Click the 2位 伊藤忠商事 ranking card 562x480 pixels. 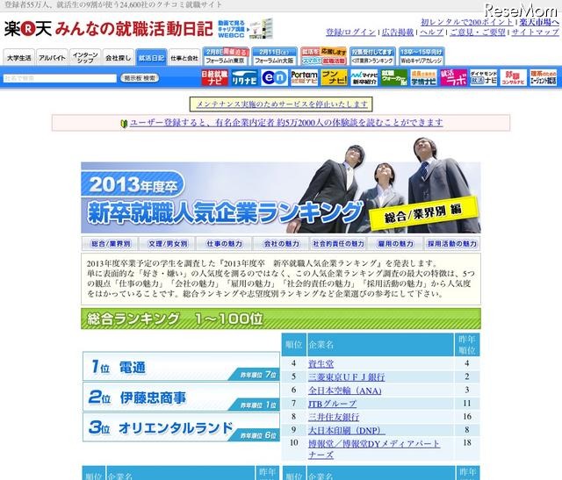pyautogui.click(x=181, y=397)
